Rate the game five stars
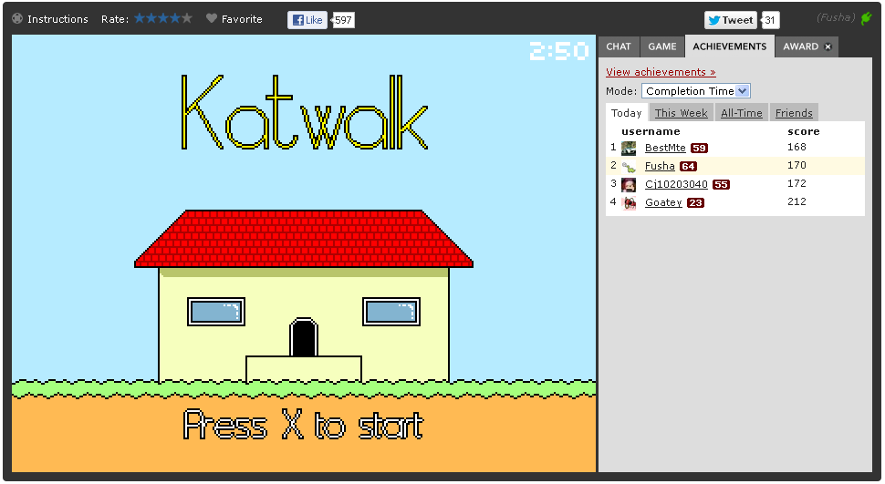The width and height of the screenshot is (885, 484). point(187,18)
